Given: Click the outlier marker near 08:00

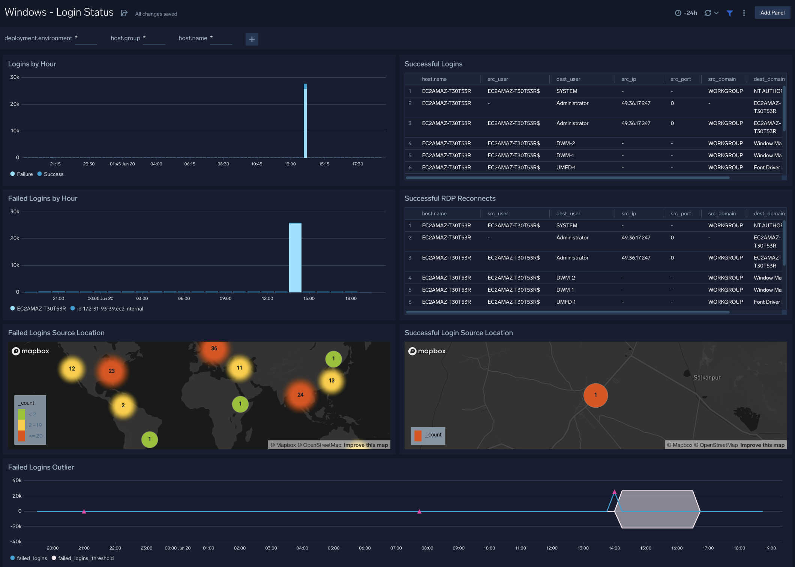Looking at the screenshot, I should (x=419, y=511).
